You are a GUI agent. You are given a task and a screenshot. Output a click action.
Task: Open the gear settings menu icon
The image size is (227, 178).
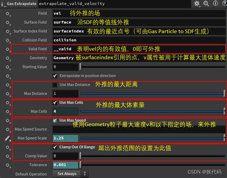coord(197,3)
